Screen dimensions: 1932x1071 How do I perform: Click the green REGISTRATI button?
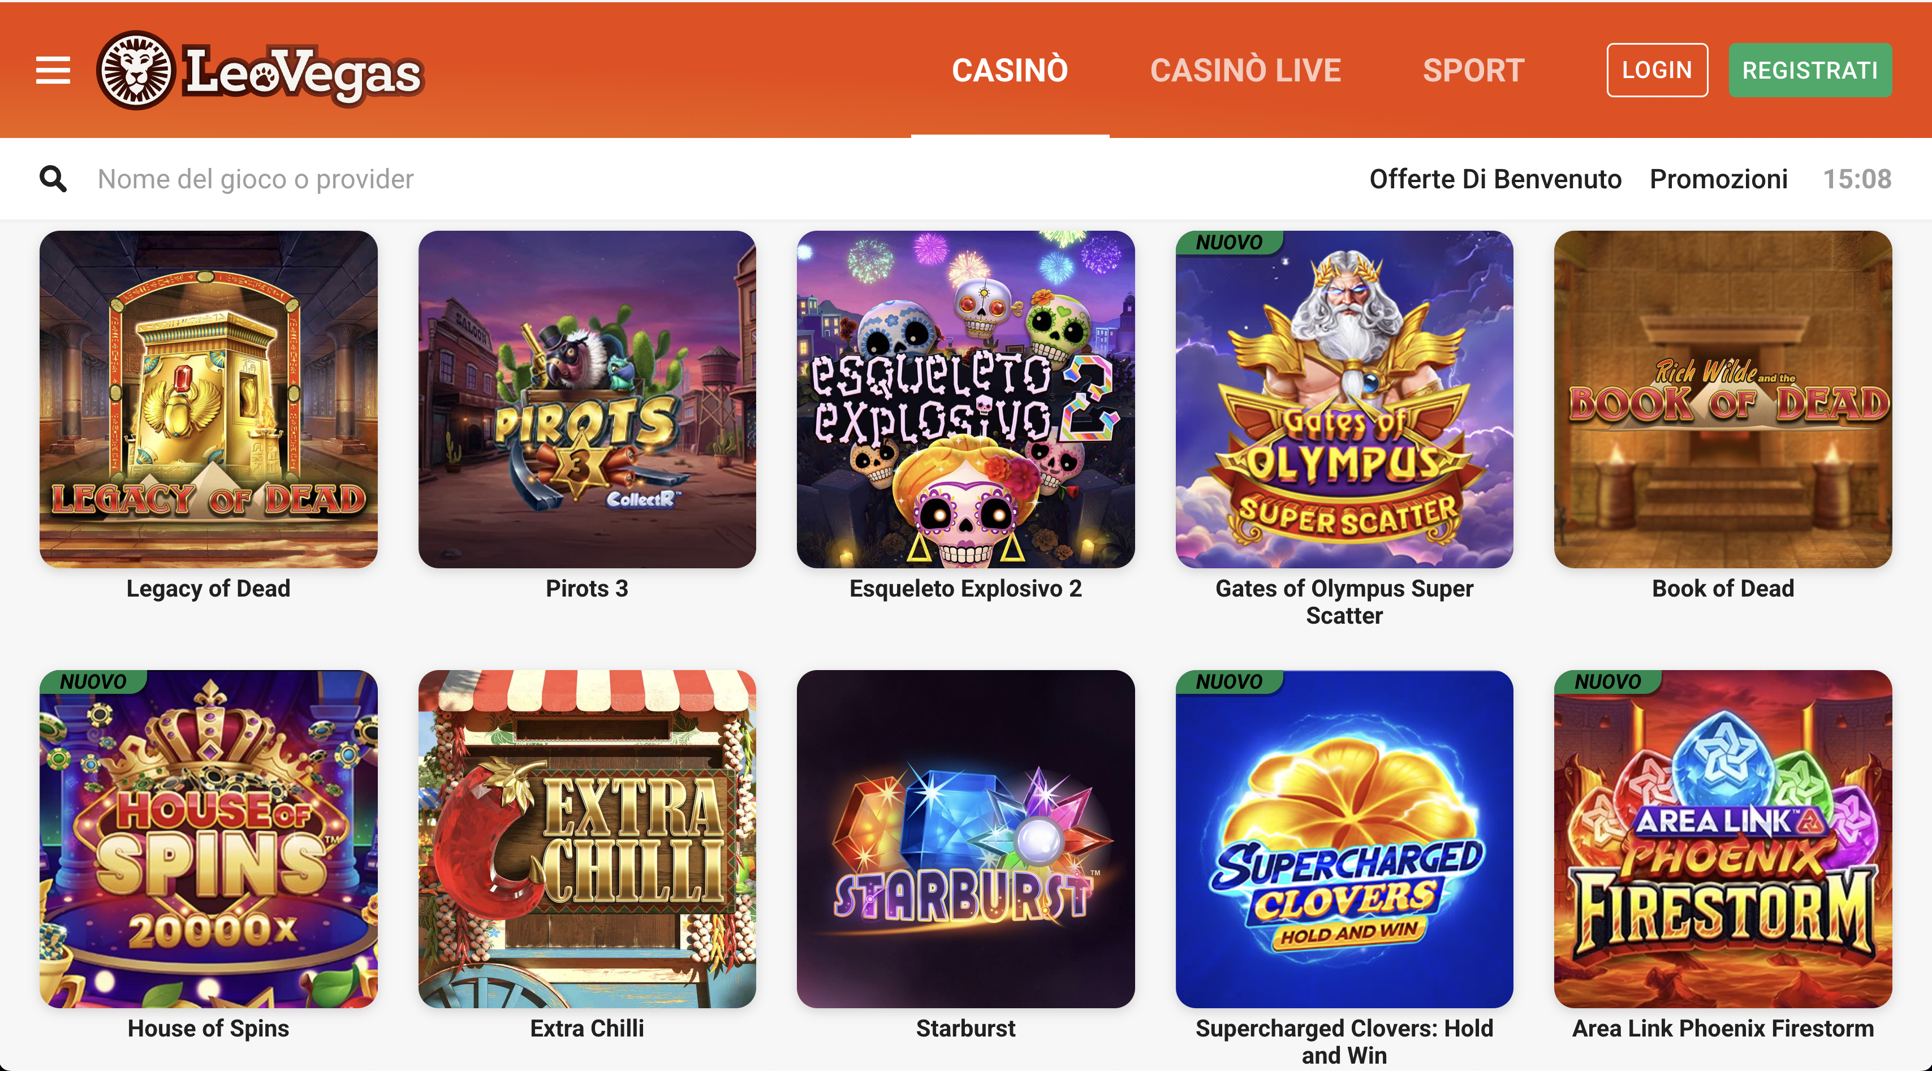coord(1810,70)
